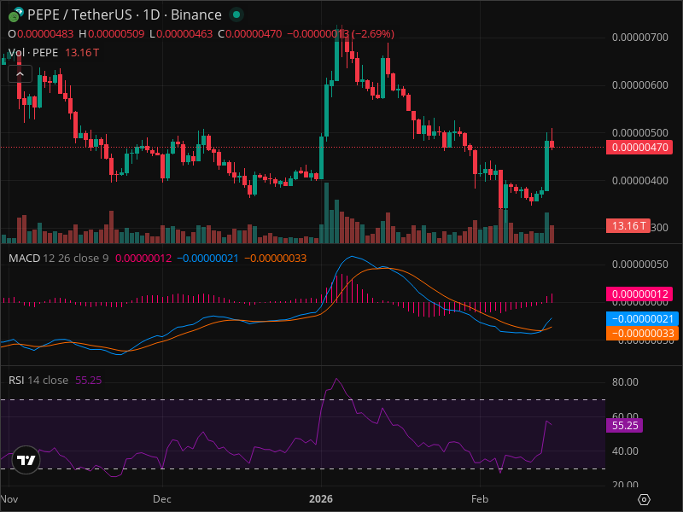This screenshot has height=512, width=683.
Task: Click the 0.00000400 price axis label
Action: [x=639, y=180]
